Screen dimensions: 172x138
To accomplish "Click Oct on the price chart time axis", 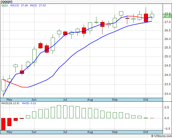I will pyautogui.click(x=146, y=100).
